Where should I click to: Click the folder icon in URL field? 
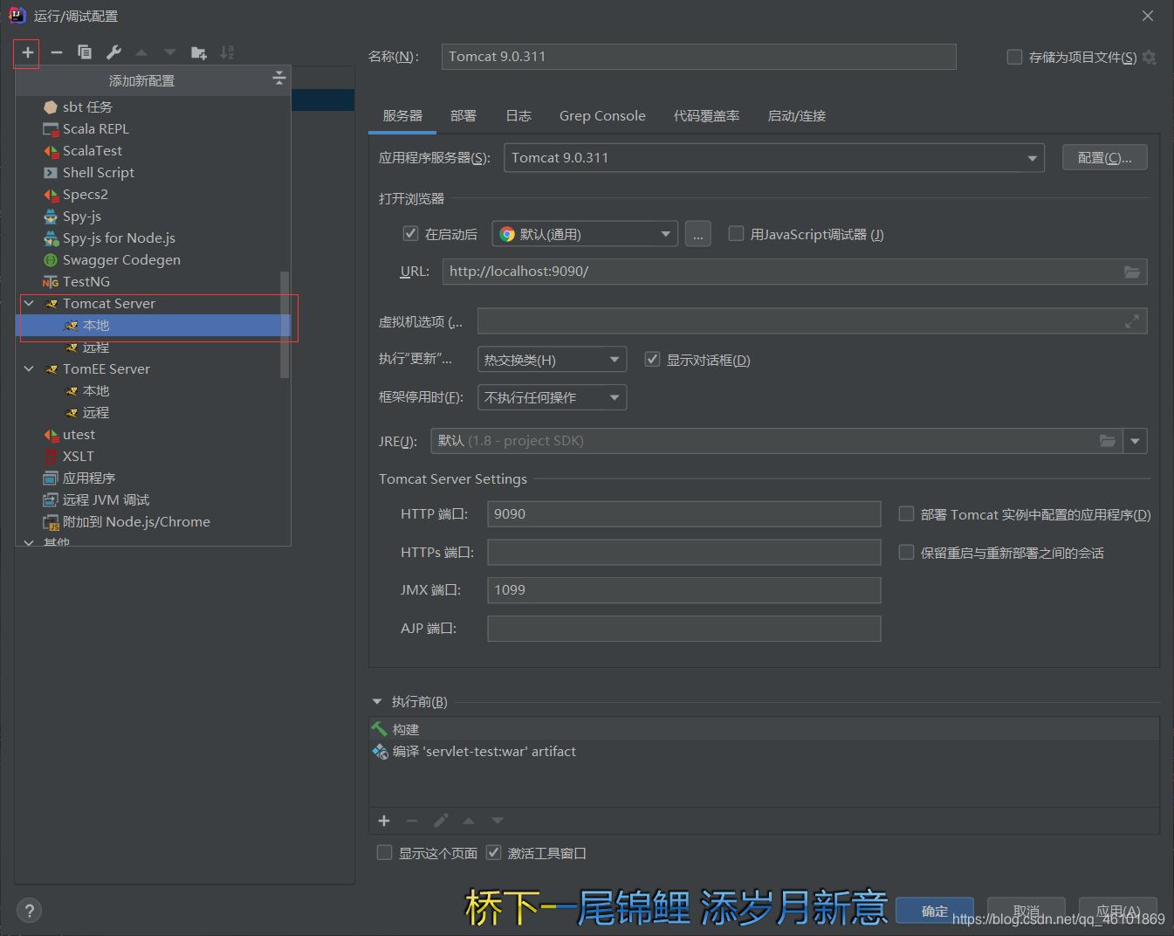coord(1131,272)
